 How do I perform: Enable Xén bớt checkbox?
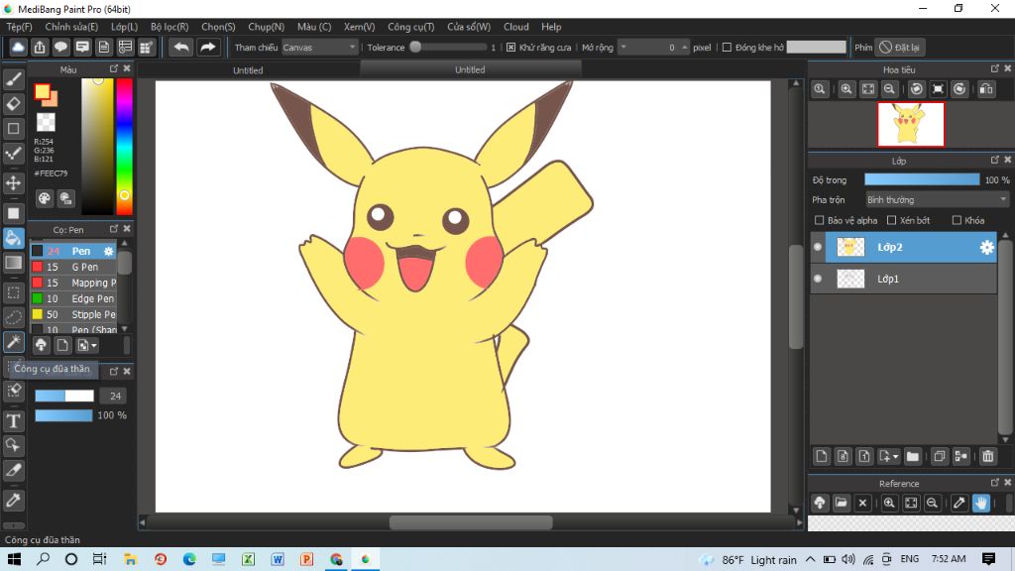pyautogui.click(x=891, y=221)
